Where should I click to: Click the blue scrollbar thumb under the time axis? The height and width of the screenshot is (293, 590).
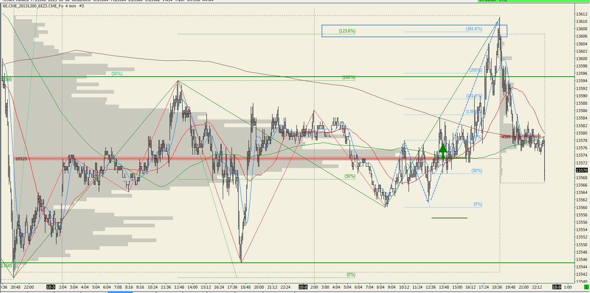pyautogui.click(x=120, y=292)
